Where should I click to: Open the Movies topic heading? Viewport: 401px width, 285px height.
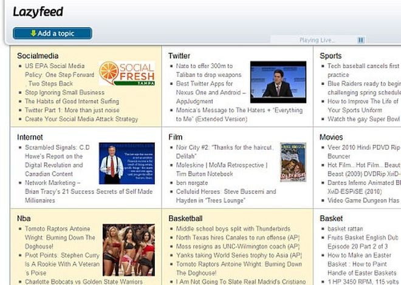331,137
